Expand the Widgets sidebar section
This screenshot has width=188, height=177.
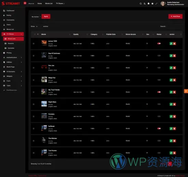[13, 76]
